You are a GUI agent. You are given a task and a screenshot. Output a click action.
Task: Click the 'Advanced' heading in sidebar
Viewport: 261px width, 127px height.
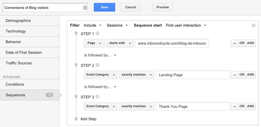tap(11, 77)
